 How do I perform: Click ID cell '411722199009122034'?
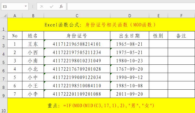tap(77, 77)
